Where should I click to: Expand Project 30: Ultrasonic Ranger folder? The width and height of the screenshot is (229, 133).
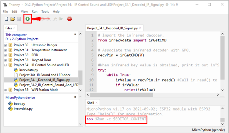6,45
